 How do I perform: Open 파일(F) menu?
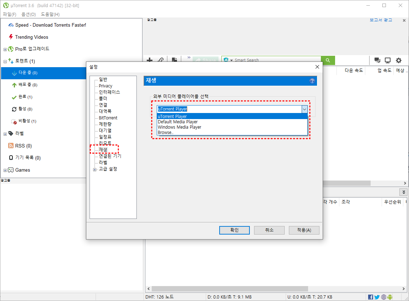pos(9,14)
